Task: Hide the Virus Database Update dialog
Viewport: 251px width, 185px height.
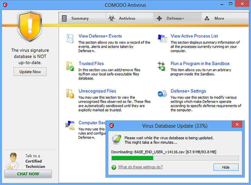Action: [x=226, y=167]
